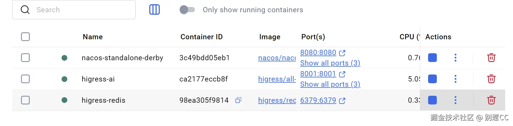Tick the higress-redis row checkbox

pyautogui.click(x=25, y=100)
